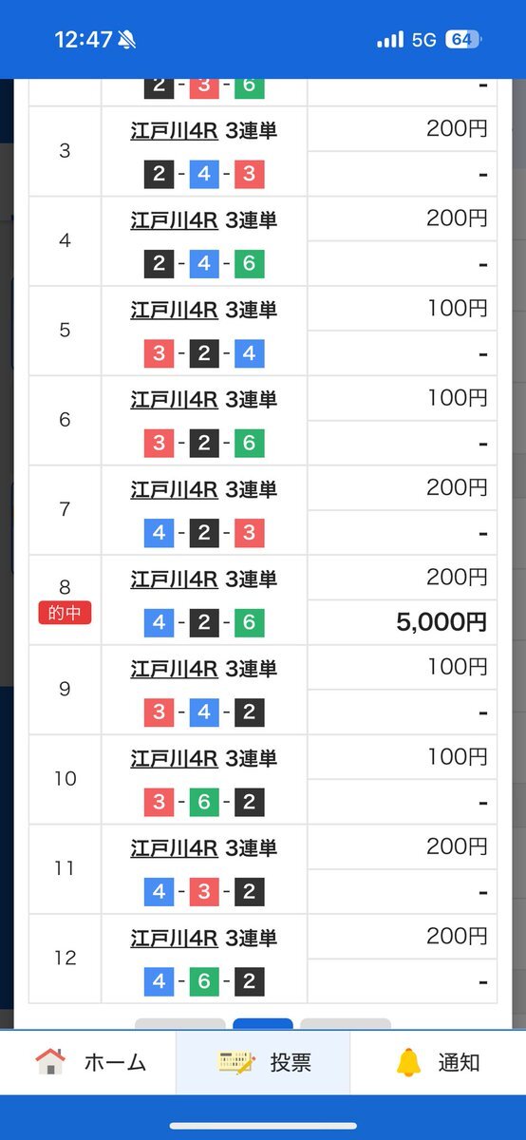Tap the green 6 boat number in row 12
This screenshot has height=1140, width=526.
coord(204,981)
